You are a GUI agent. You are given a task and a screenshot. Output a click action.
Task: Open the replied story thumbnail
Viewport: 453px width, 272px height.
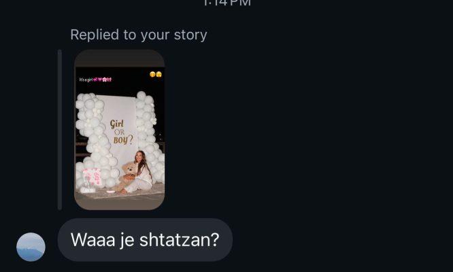(120, 130)
